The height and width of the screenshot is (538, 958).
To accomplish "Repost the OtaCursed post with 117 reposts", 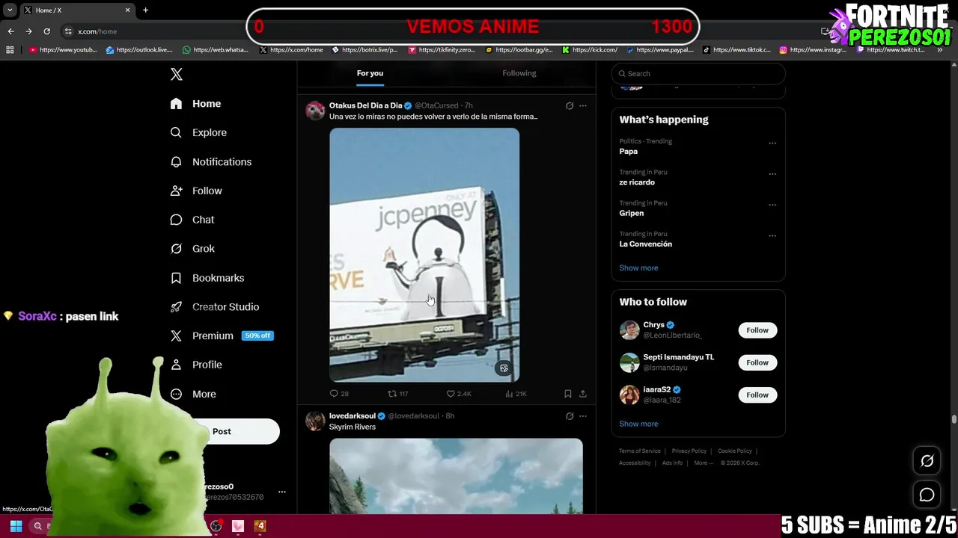I will click(x=397, y=394).
